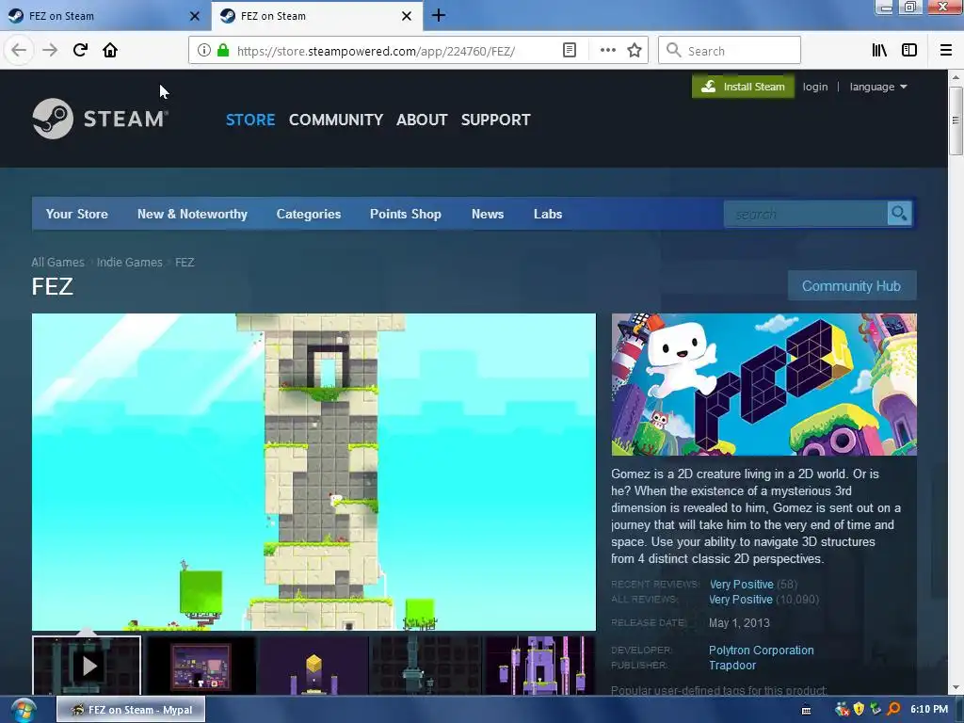The width and height of the screenshot is (964, 723).
Task: Click the login link
Action: tap(815, 87)
